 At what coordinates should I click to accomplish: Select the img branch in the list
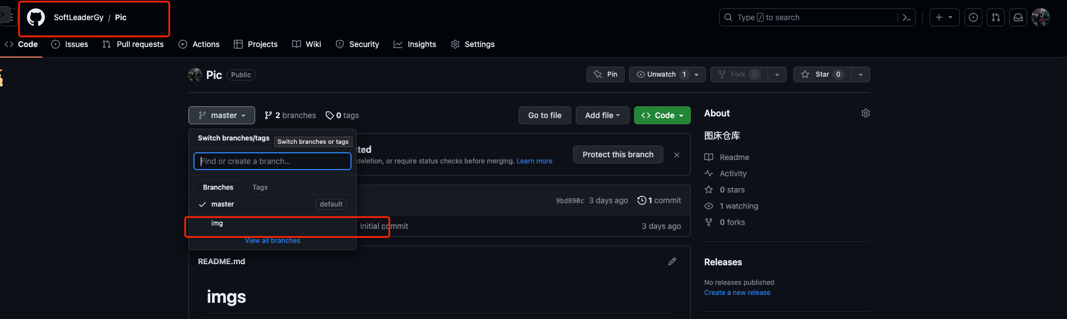272,223
